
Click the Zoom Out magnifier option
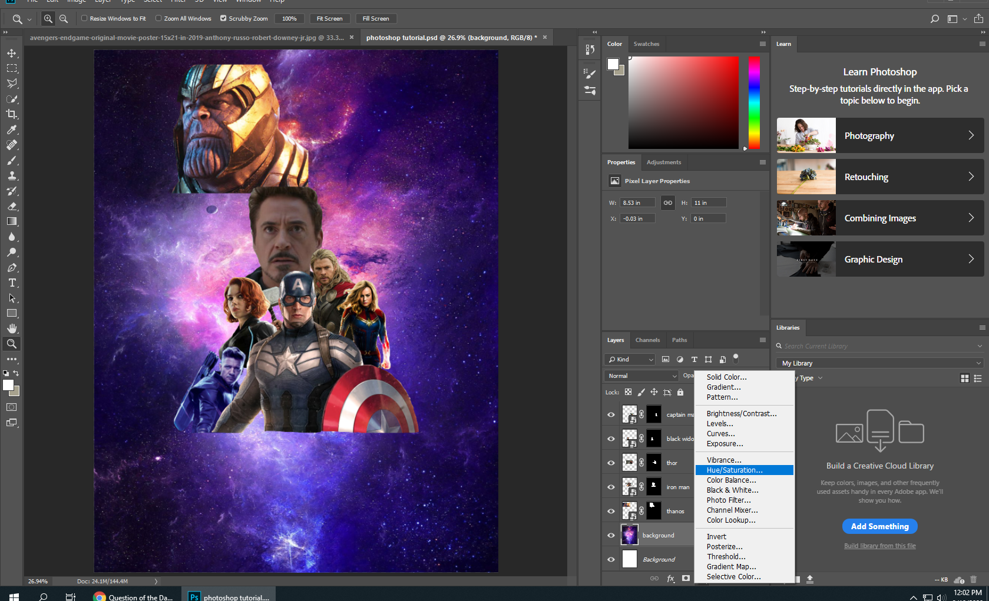click(x=64, y=19)
